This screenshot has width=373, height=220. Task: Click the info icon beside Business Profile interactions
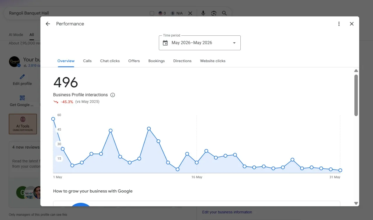(x=113, y=95)
